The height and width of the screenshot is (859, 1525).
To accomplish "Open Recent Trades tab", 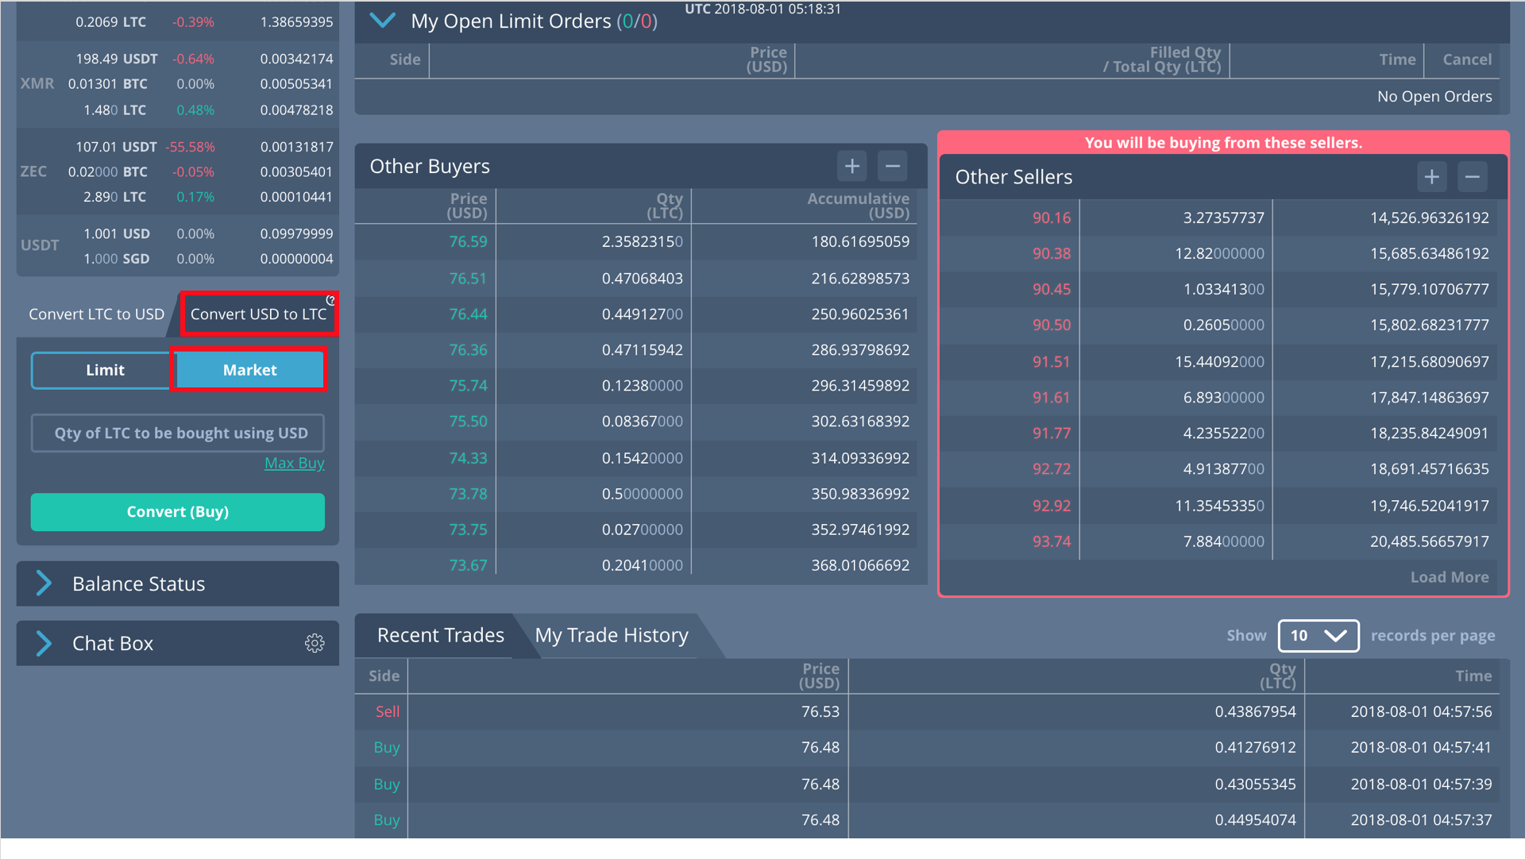I will [440, 635].
